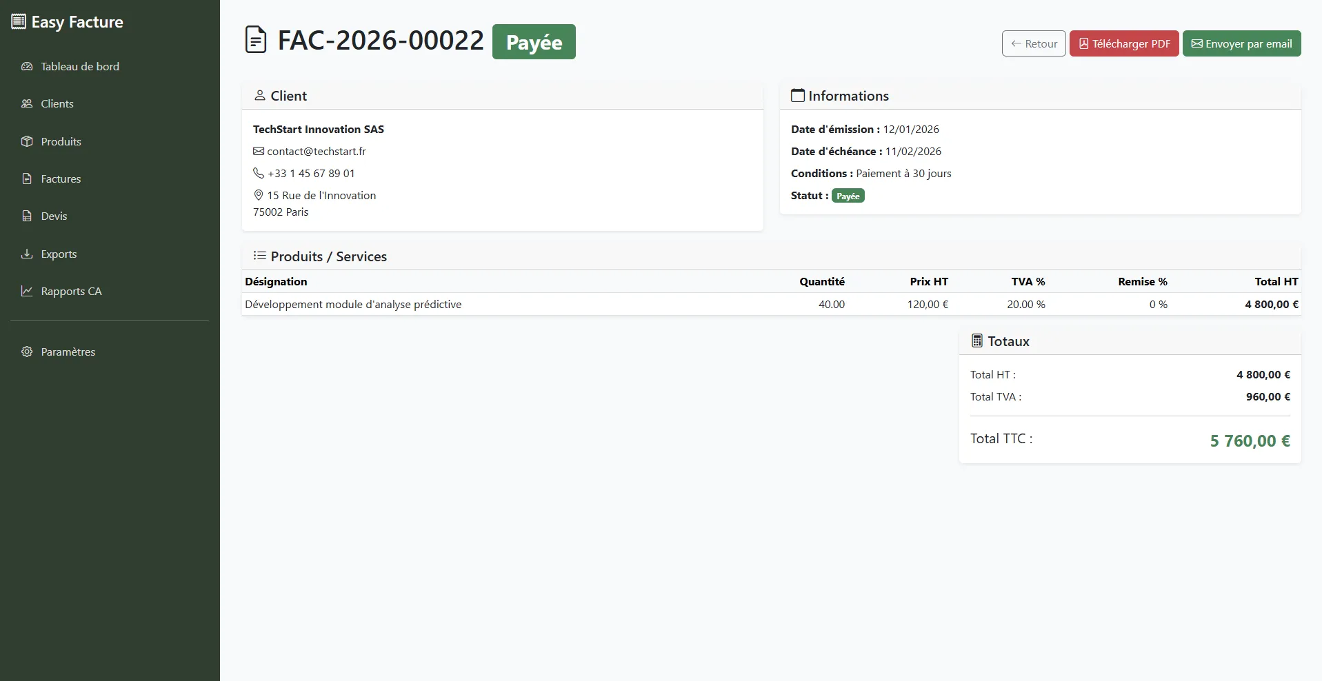Click the envelope icon next to client email
The height and width of the screenshot is (681, 1322).
tap(259, 151)
